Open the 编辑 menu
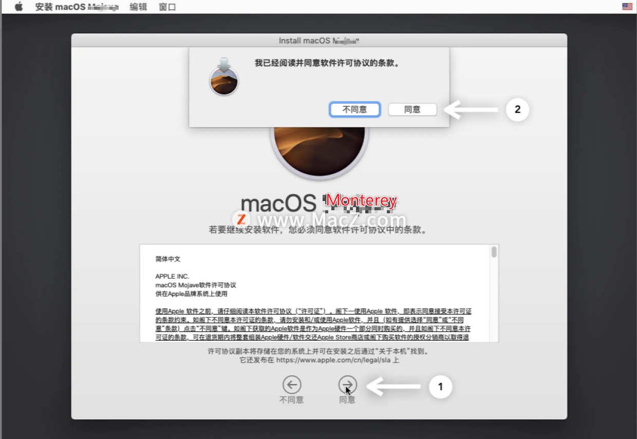 click(138, 7)
